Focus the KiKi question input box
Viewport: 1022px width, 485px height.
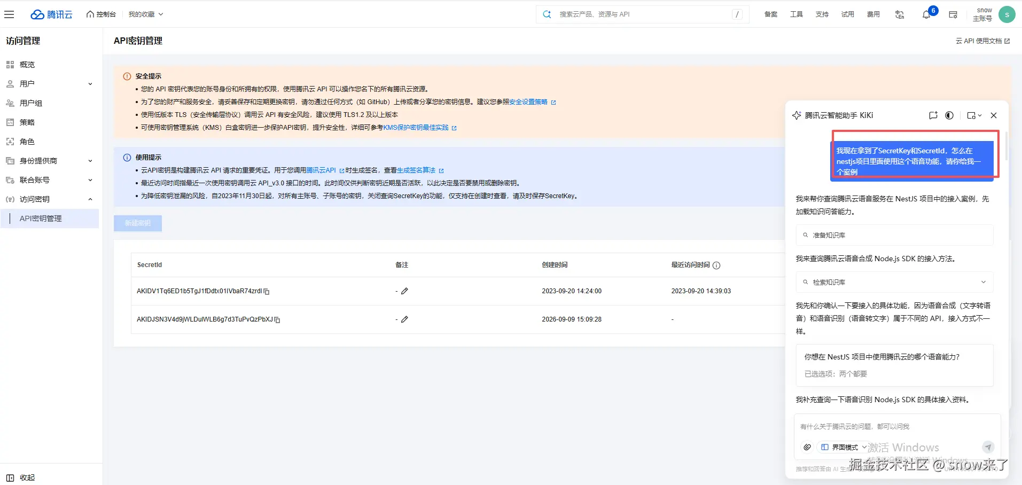click(x=897, y=426)
